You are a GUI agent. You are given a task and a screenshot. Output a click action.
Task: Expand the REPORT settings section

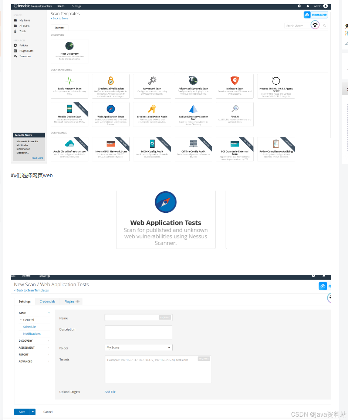pyautogui.click(x=34, y=355)
